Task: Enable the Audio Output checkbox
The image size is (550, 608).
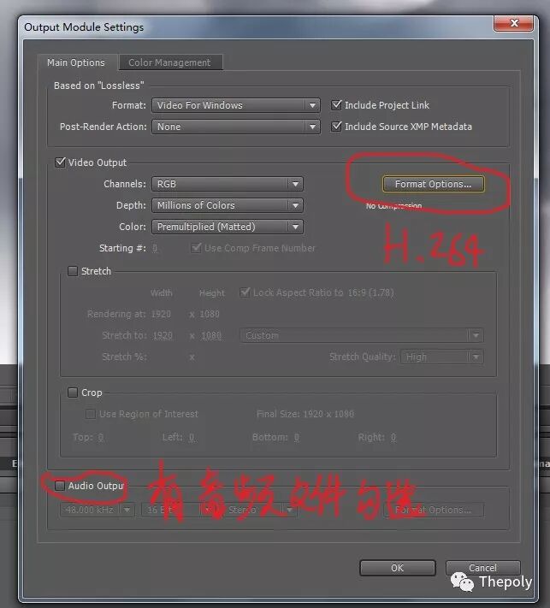Action: (60, 486)
